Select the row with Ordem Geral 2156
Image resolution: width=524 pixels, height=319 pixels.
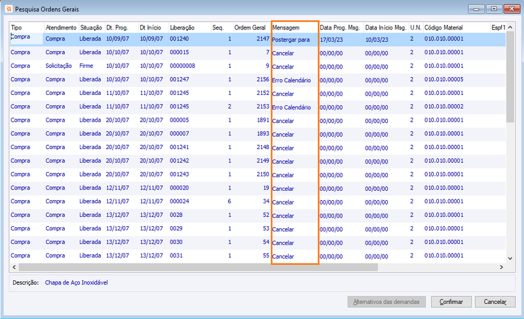click(x=257, y=79)
